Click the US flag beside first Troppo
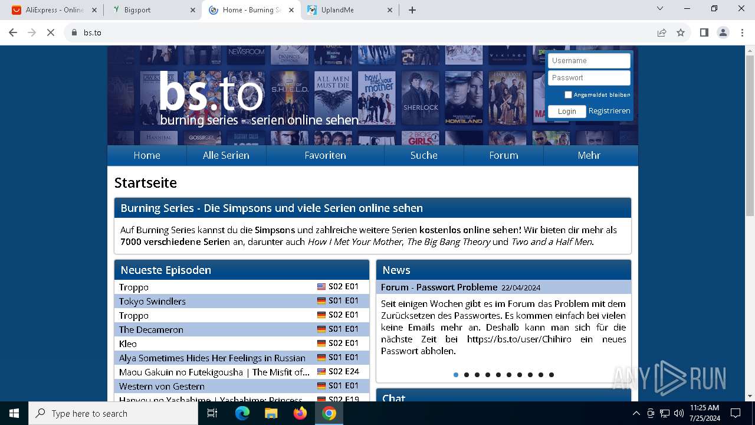Screen dimensions: 755x425 click(x=321, y=286)
